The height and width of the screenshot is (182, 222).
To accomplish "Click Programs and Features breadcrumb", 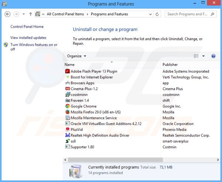I will click(110, 14).
